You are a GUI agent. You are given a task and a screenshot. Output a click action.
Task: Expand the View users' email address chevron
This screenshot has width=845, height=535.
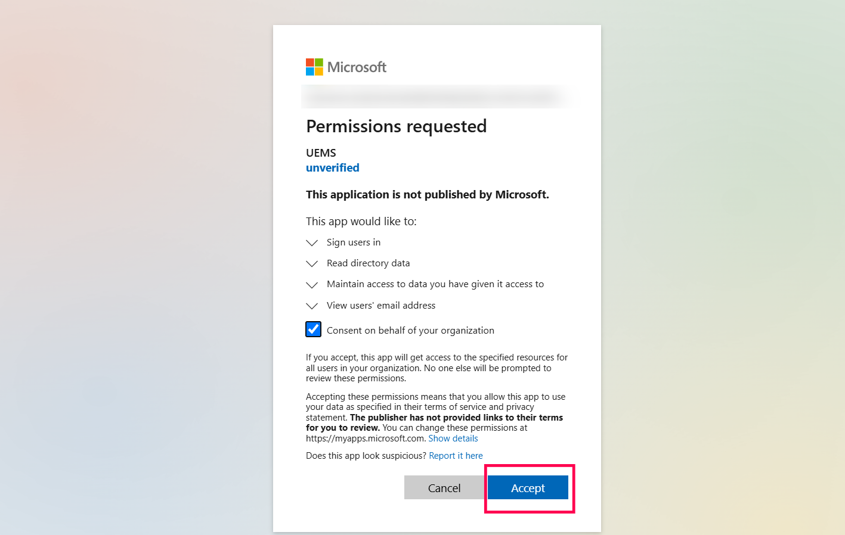tap(312, 306)
